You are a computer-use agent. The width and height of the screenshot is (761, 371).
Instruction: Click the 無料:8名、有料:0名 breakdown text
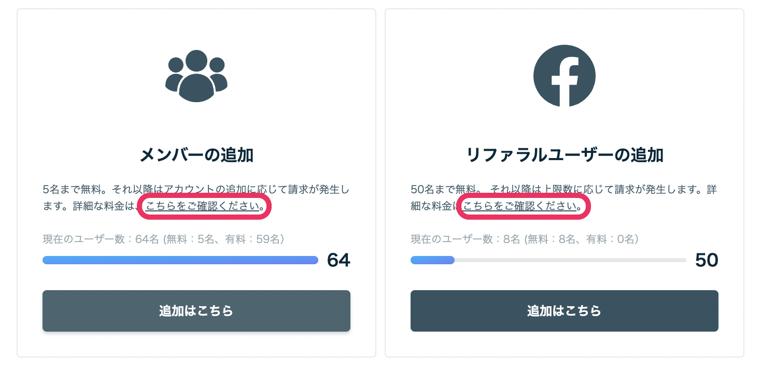(581, 239)
